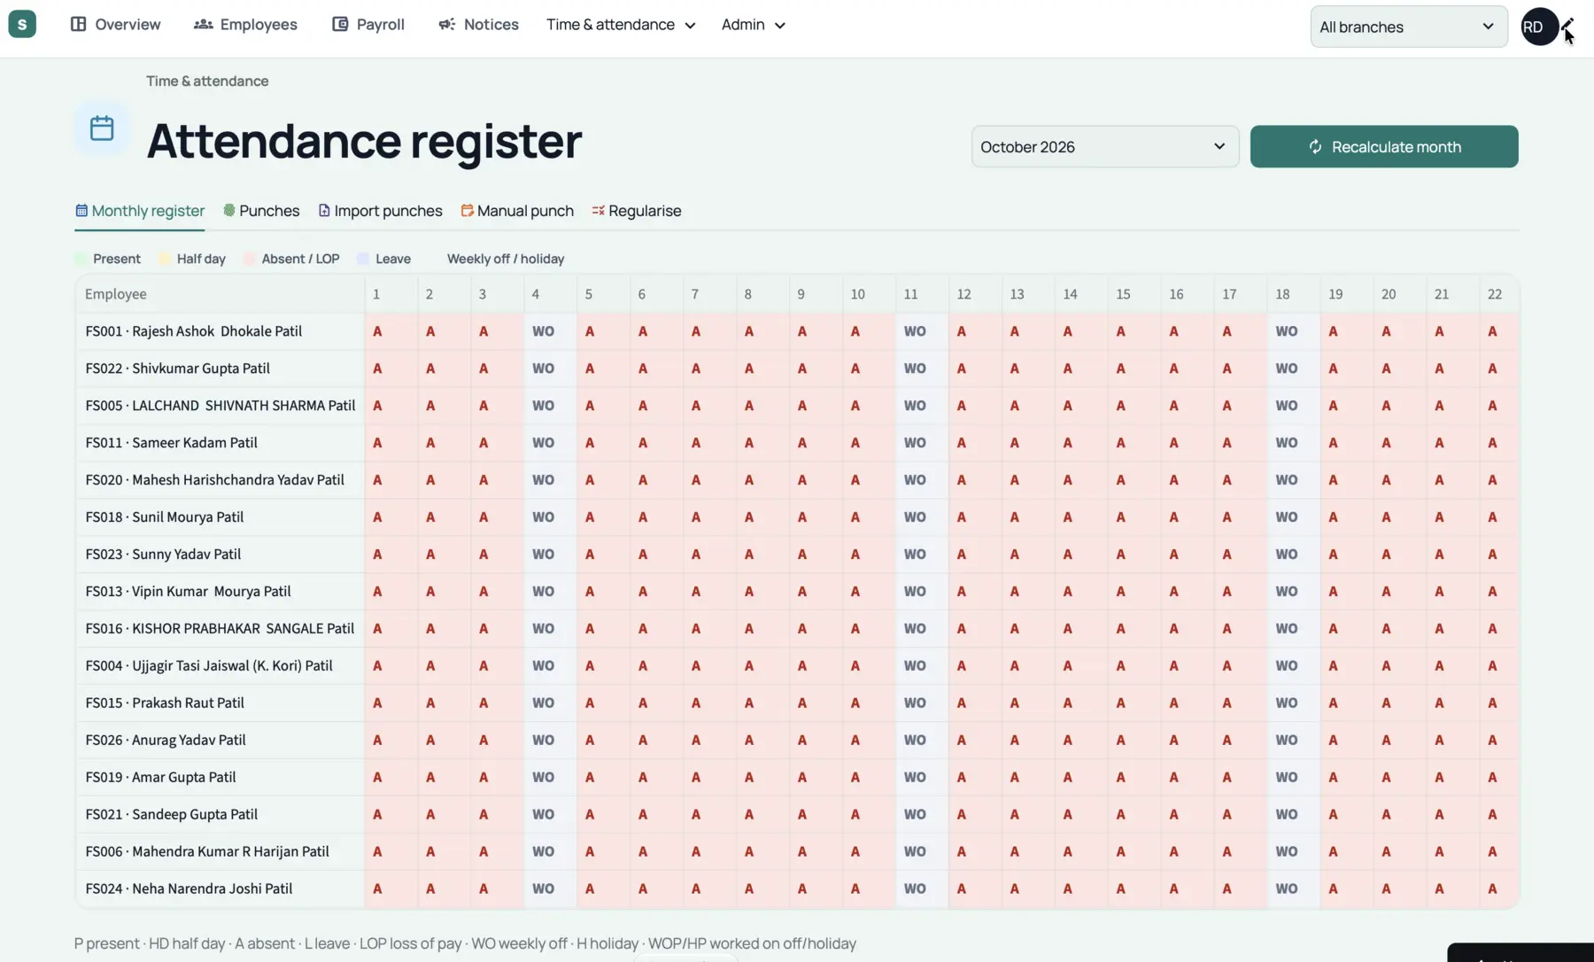
Task: Click FS006 Mahendra Kumar's WO cell on day 18
Action: pyautogui.click(x=1293, y=852)
